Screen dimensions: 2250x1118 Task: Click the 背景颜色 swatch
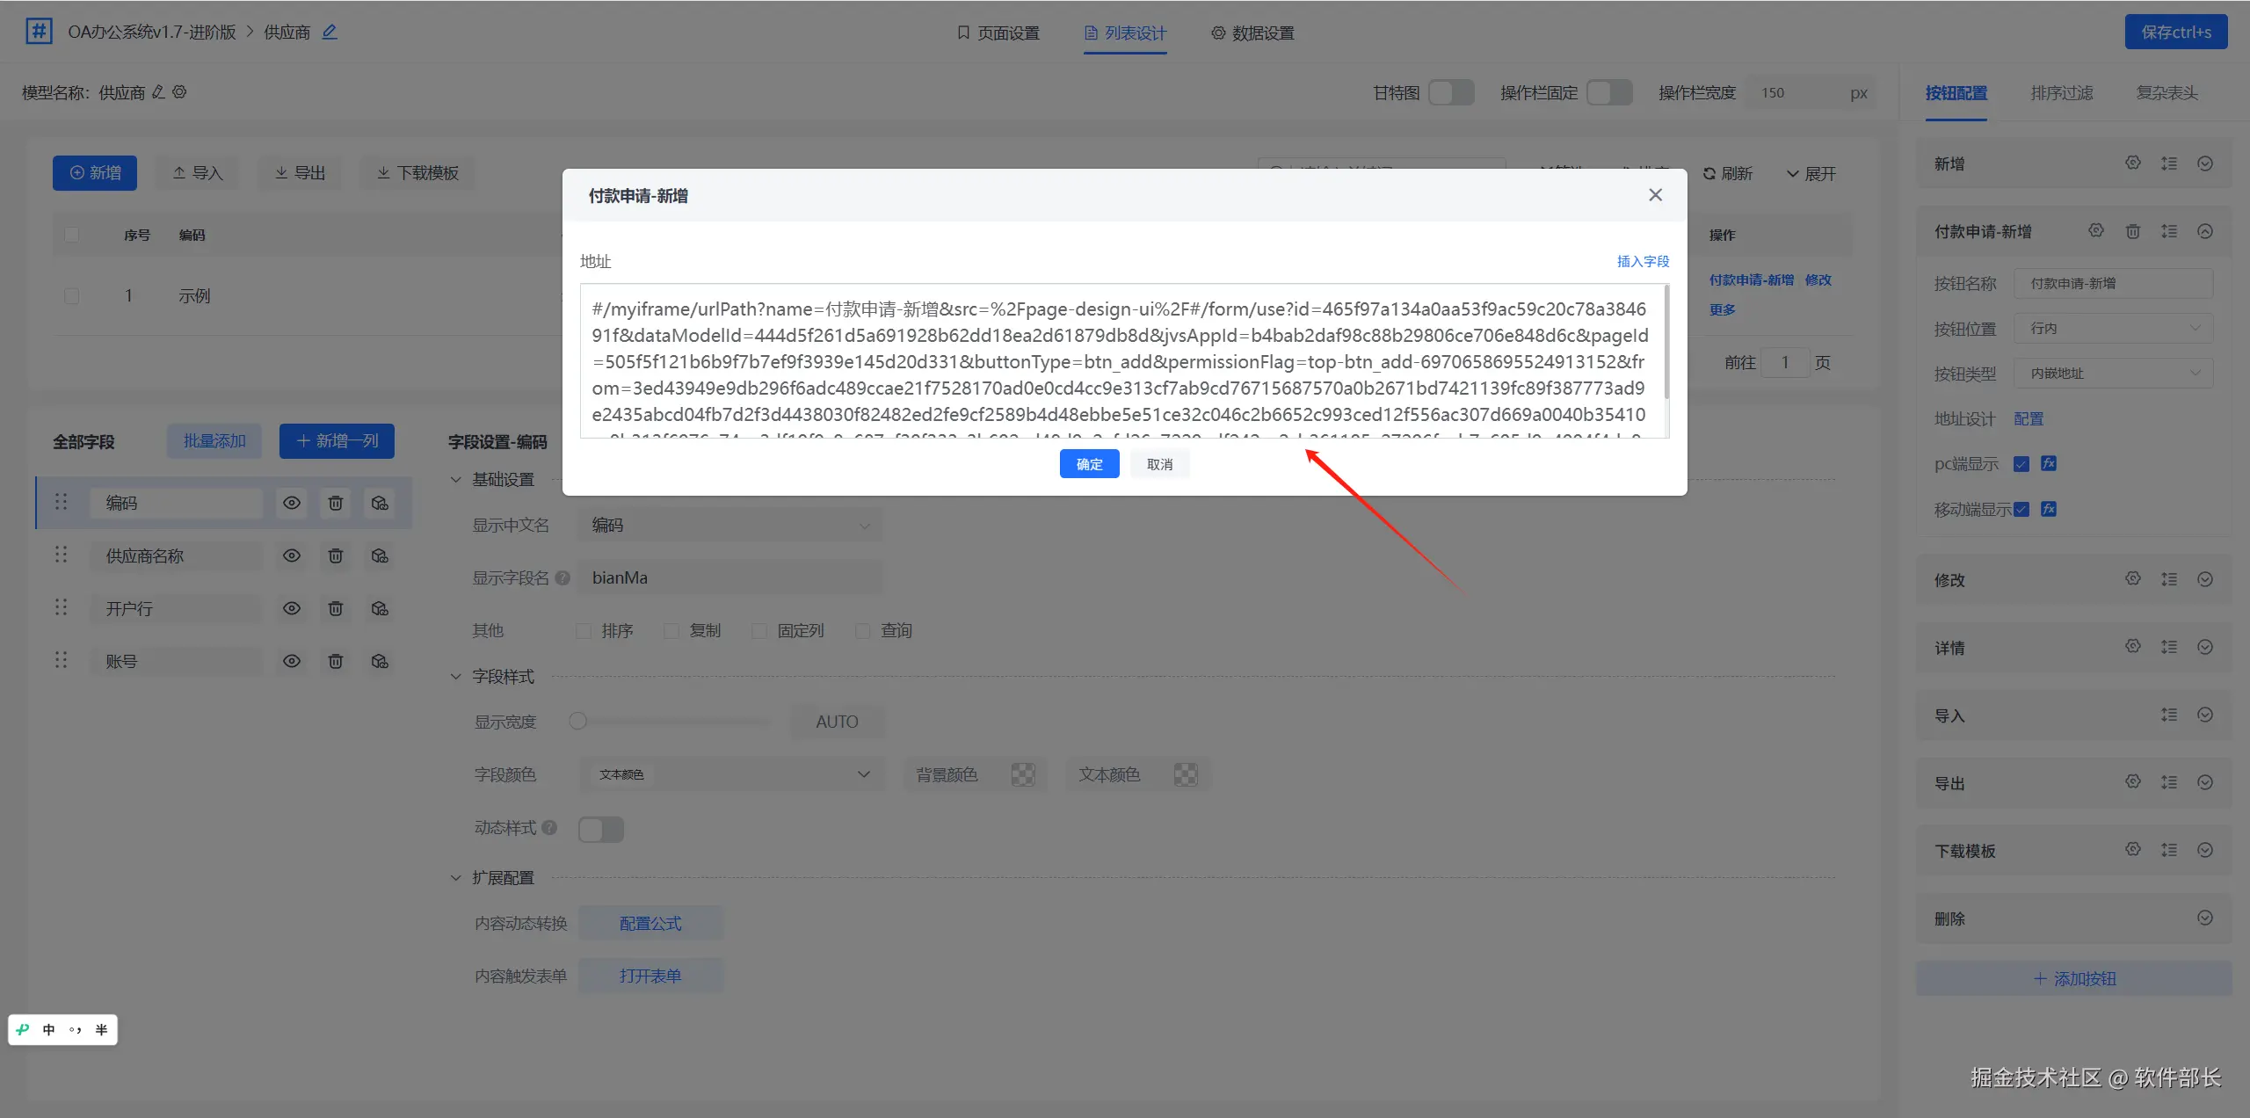tap(1022, 774)
